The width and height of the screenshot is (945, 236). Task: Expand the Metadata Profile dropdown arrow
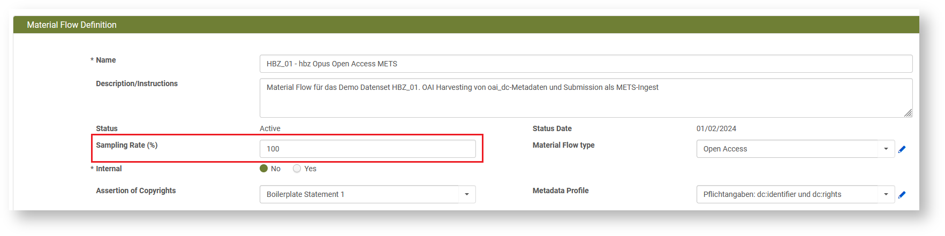pos(886,194)
